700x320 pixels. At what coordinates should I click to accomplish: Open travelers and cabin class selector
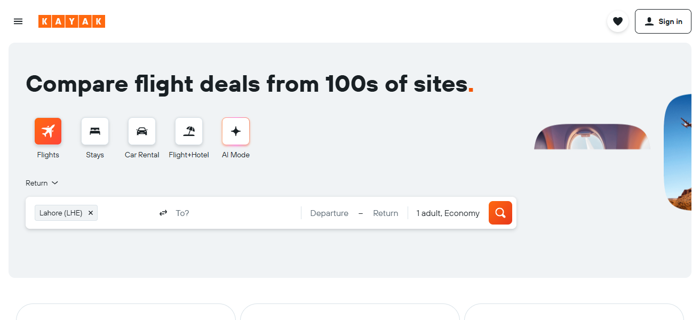(x=448, y=213)
